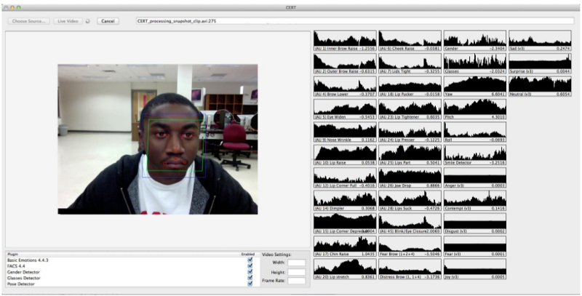582x296 pixels.
Task: Click the Smile Detector graph
Action: pos(475,155)
